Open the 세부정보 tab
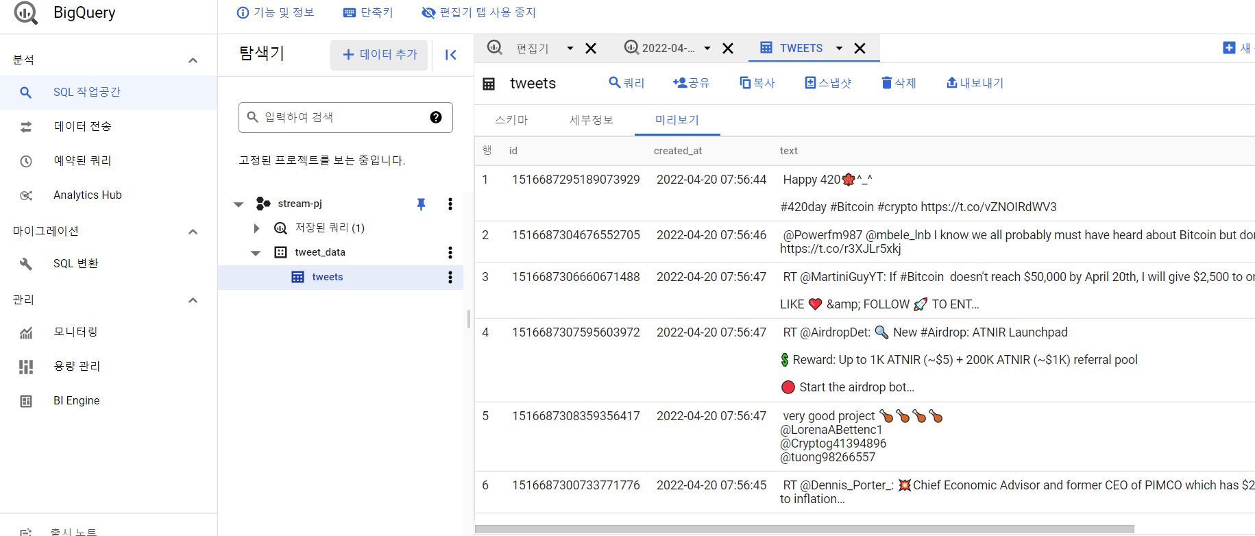 point(592,120)
